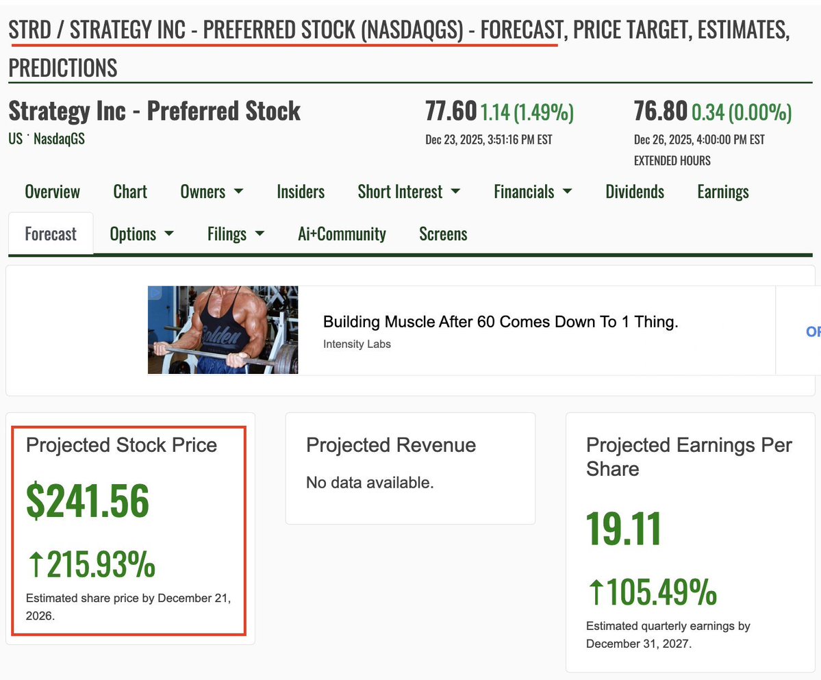The image size is (821, 680).
Task: Click the bodybuilder ad thumbnail image
Action: [223, 330]
